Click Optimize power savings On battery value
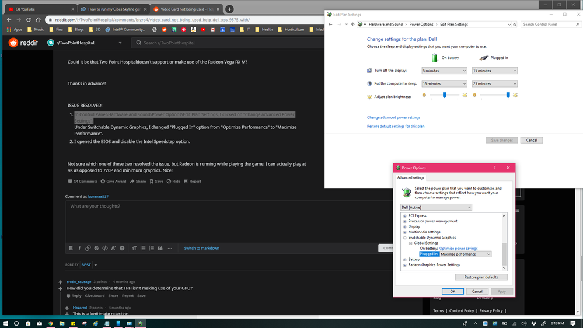The width and height of the screenshot is (583, 328). [x=459, y=249]
